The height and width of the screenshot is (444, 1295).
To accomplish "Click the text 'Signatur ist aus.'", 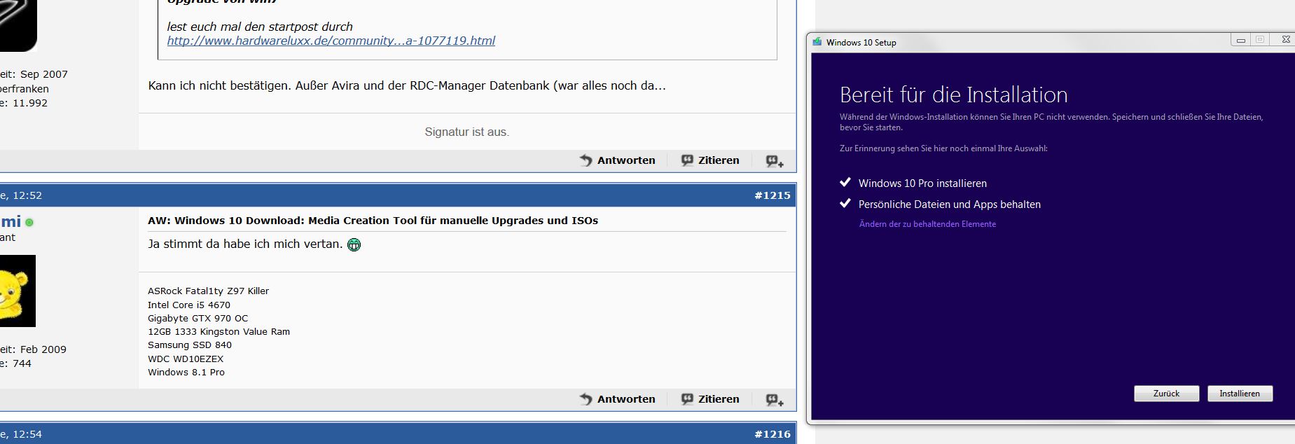I will [x=467, y=132].
